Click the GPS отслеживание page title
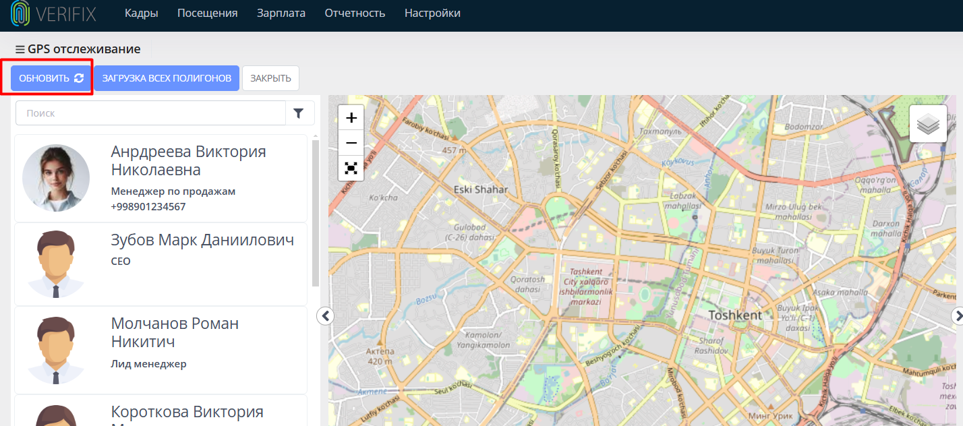 click(x=84, y=49)
